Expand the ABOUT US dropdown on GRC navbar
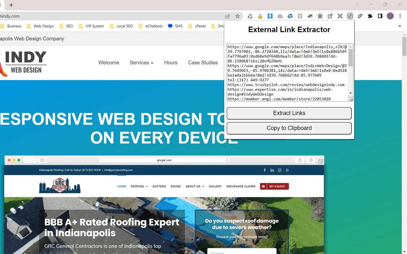 [194, 186]
